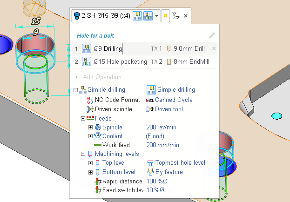Viewport: 290px width, 202px height.
Task: Click the pencil edit icon beside title
Action: [212, 35]
